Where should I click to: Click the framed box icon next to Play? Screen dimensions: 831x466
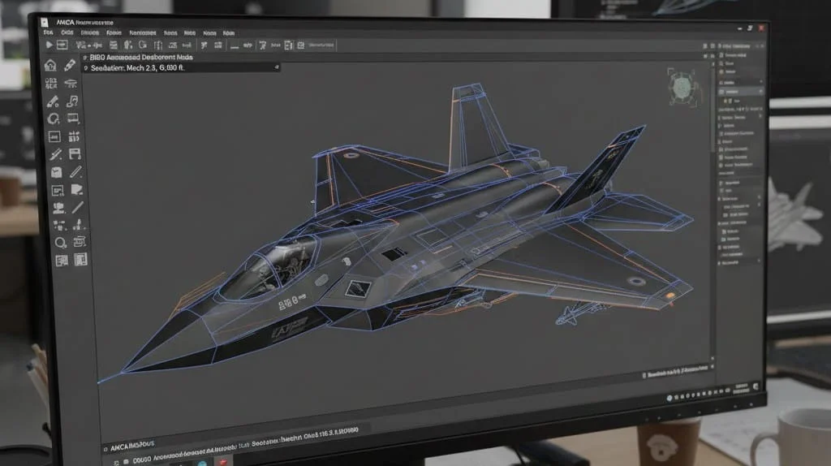62,45
